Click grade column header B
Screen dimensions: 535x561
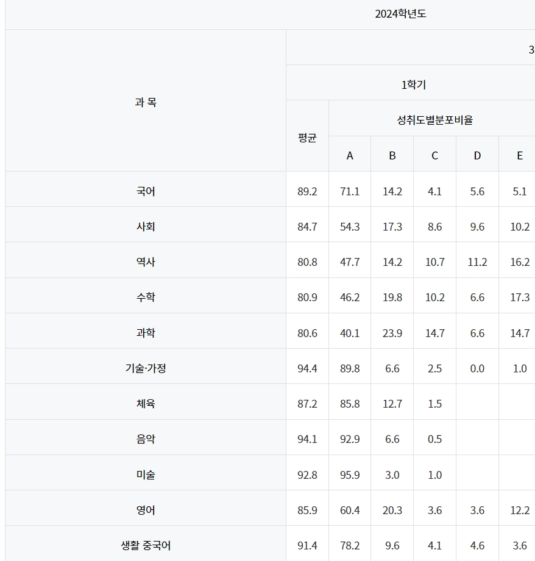(392, 156)
